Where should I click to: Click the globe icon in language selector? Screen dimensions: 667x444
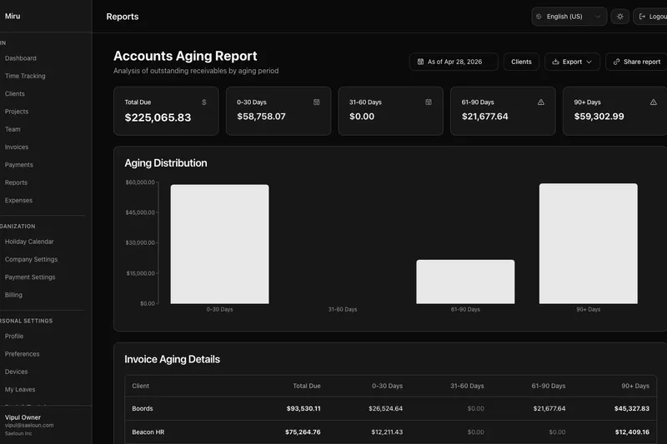coord(539,17)
